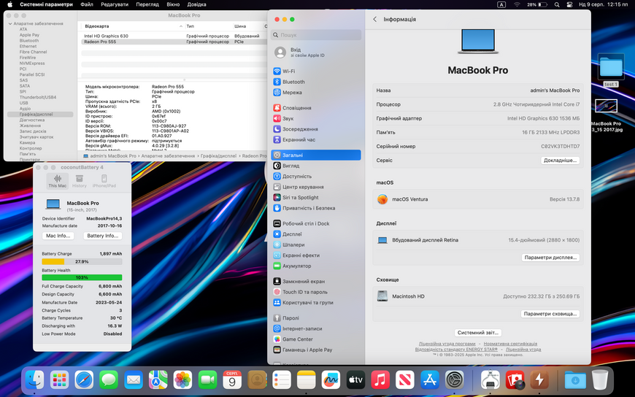
Task: Click the Пошук search field
Action: (316, 35)
